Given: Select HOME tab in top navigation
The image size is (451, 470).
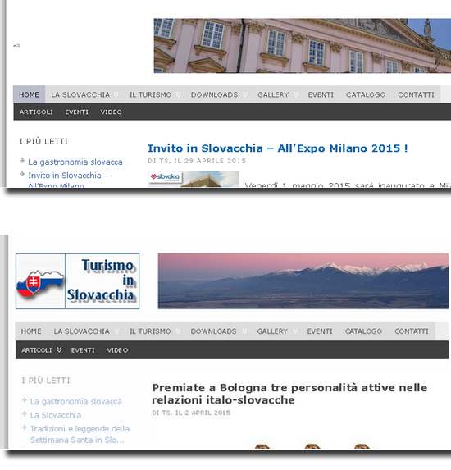Looking at the screenshot, I should tap(29, 94).
